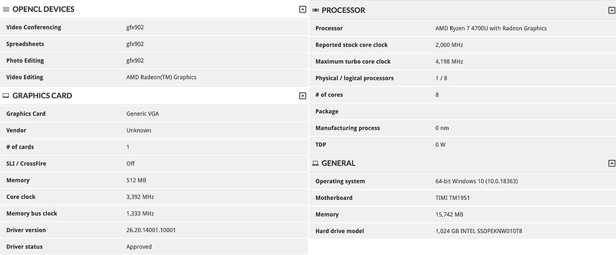Click the General laptop icon
The height and width of the screenshot is (255, 616).
pyautogui.click(x=315, y=164)
